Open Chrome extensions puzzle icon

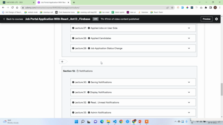206,8
